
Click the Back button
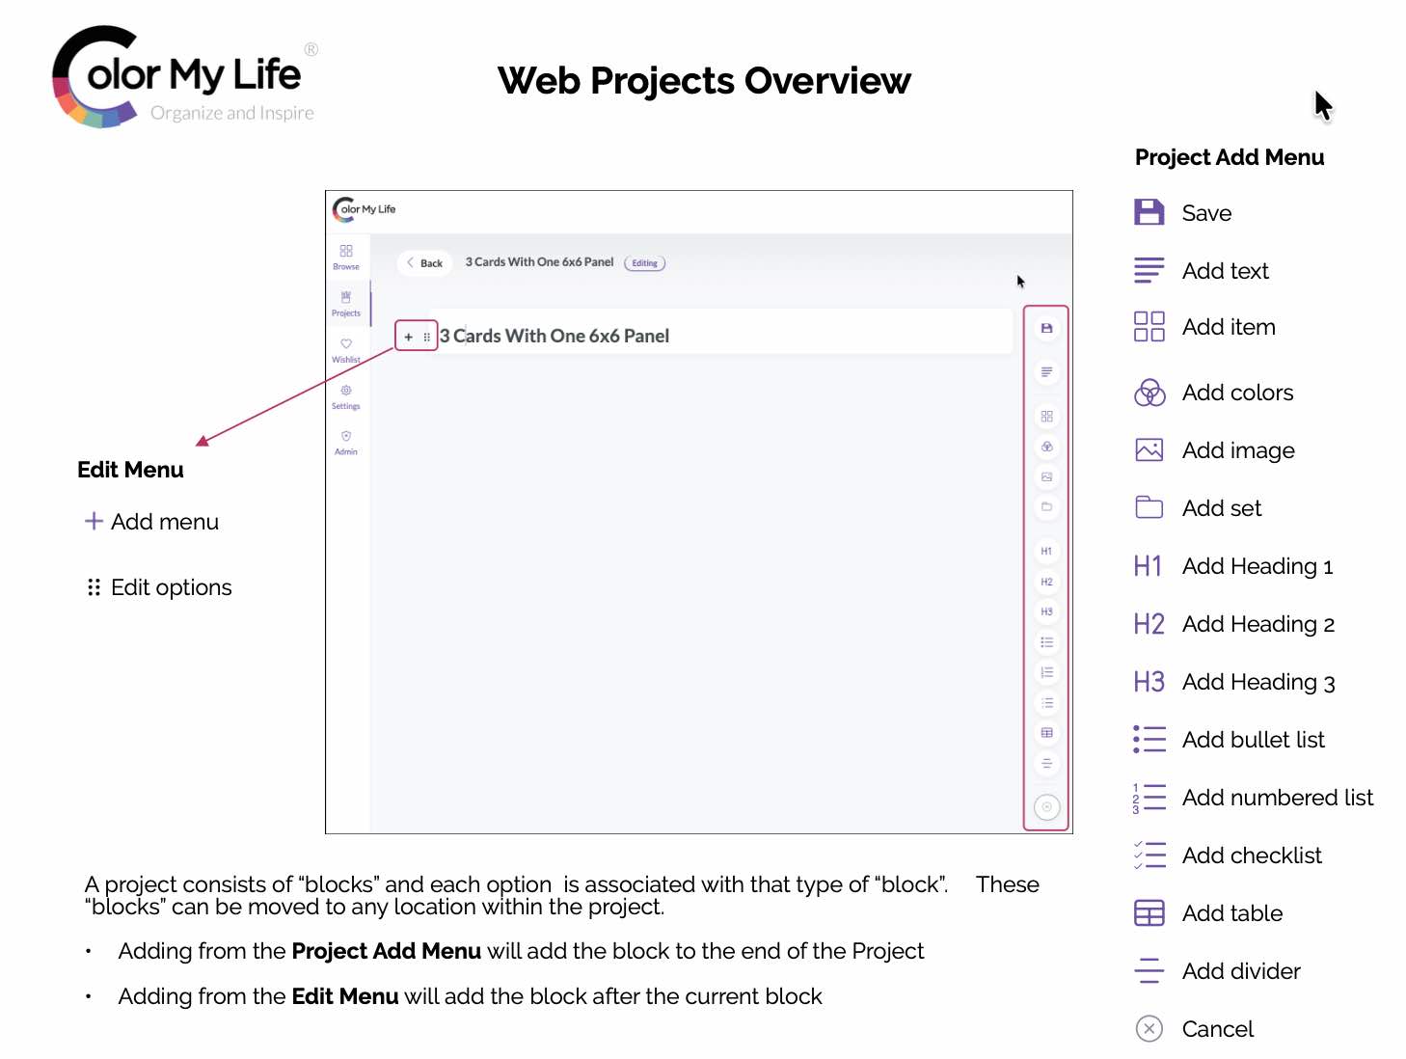click(424, 262)
